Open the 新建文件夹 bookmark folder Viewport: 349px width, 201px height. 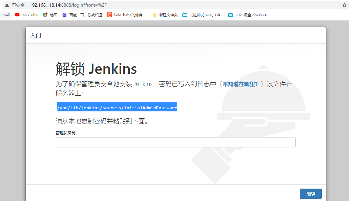pos(165,15)
